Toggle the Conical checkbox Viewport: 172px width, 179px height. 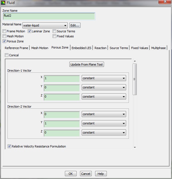click(x=7, y=55)
